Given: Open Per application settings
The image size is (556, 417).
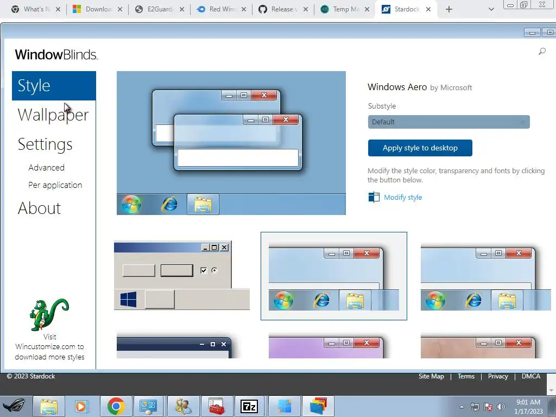Looking at the screenshot, I should [55, 185].
